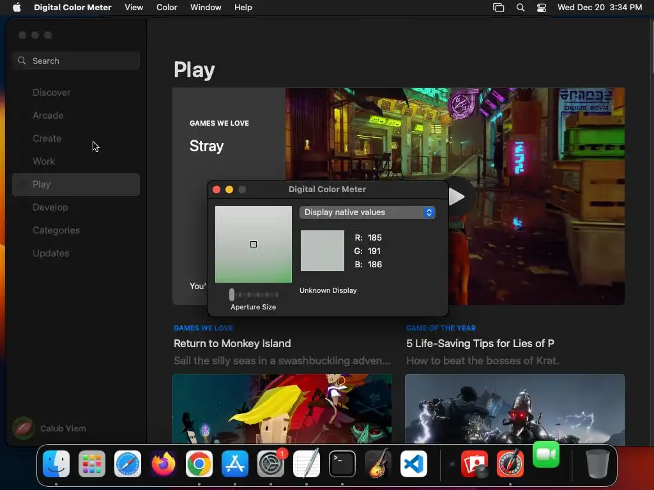Open TextEdit from the Dock
The image size is (654, 490).
coord(307,464)
